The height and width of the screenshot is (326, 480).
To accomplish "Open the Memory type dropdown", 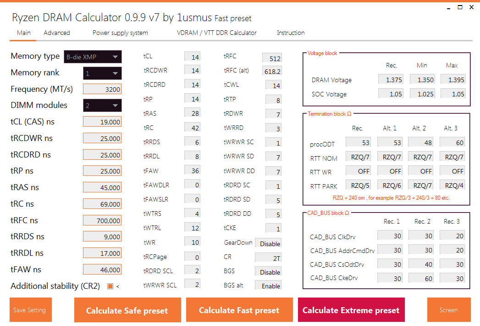I will click(93, 57).
